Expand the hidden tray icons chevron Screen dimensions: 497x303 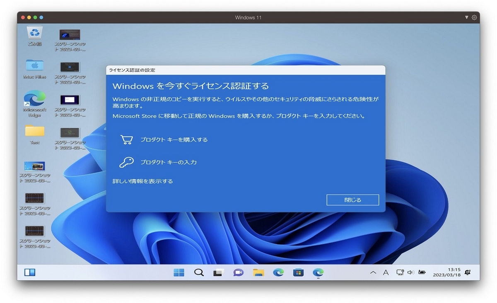point(373,272)
